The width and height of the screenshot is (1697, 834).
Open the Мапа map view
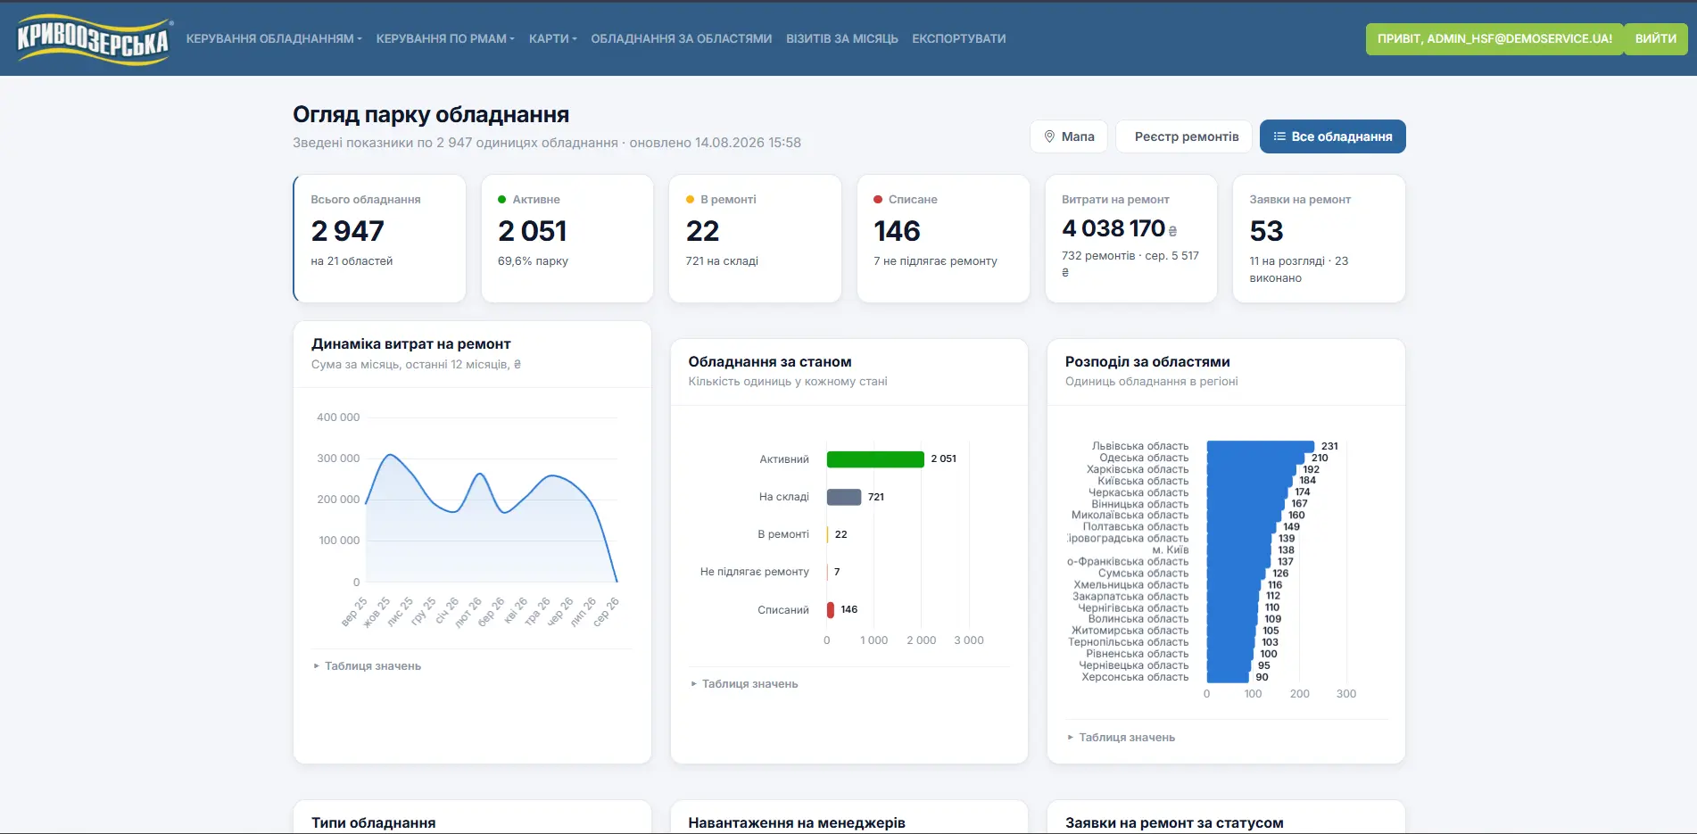tap(1069, 136)
